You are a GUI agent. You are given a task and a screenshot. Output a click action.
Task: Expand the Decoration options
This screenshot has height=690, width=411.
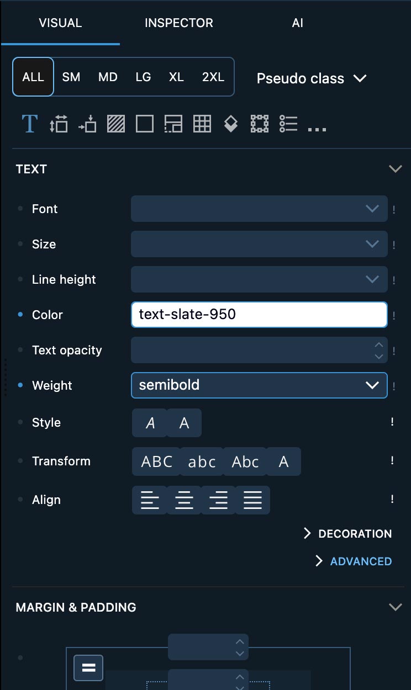(347, 534)
